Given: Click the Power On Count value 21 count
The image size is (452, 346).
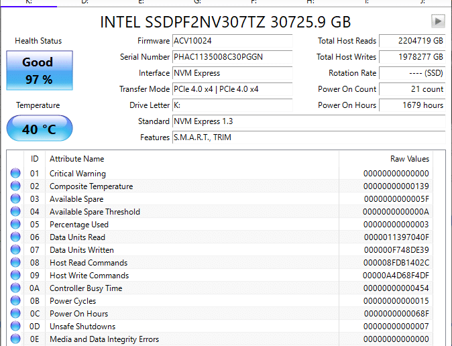Looking at the screenshot, I should (412, 89).
